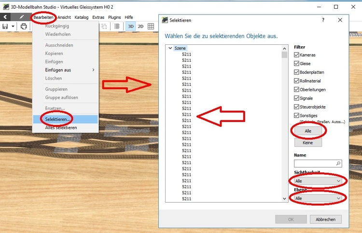Image resolution: width=362 pixels, height=233 pixels.
Task: Click the Selektieren dialog title icon
Action: (165, 20)
